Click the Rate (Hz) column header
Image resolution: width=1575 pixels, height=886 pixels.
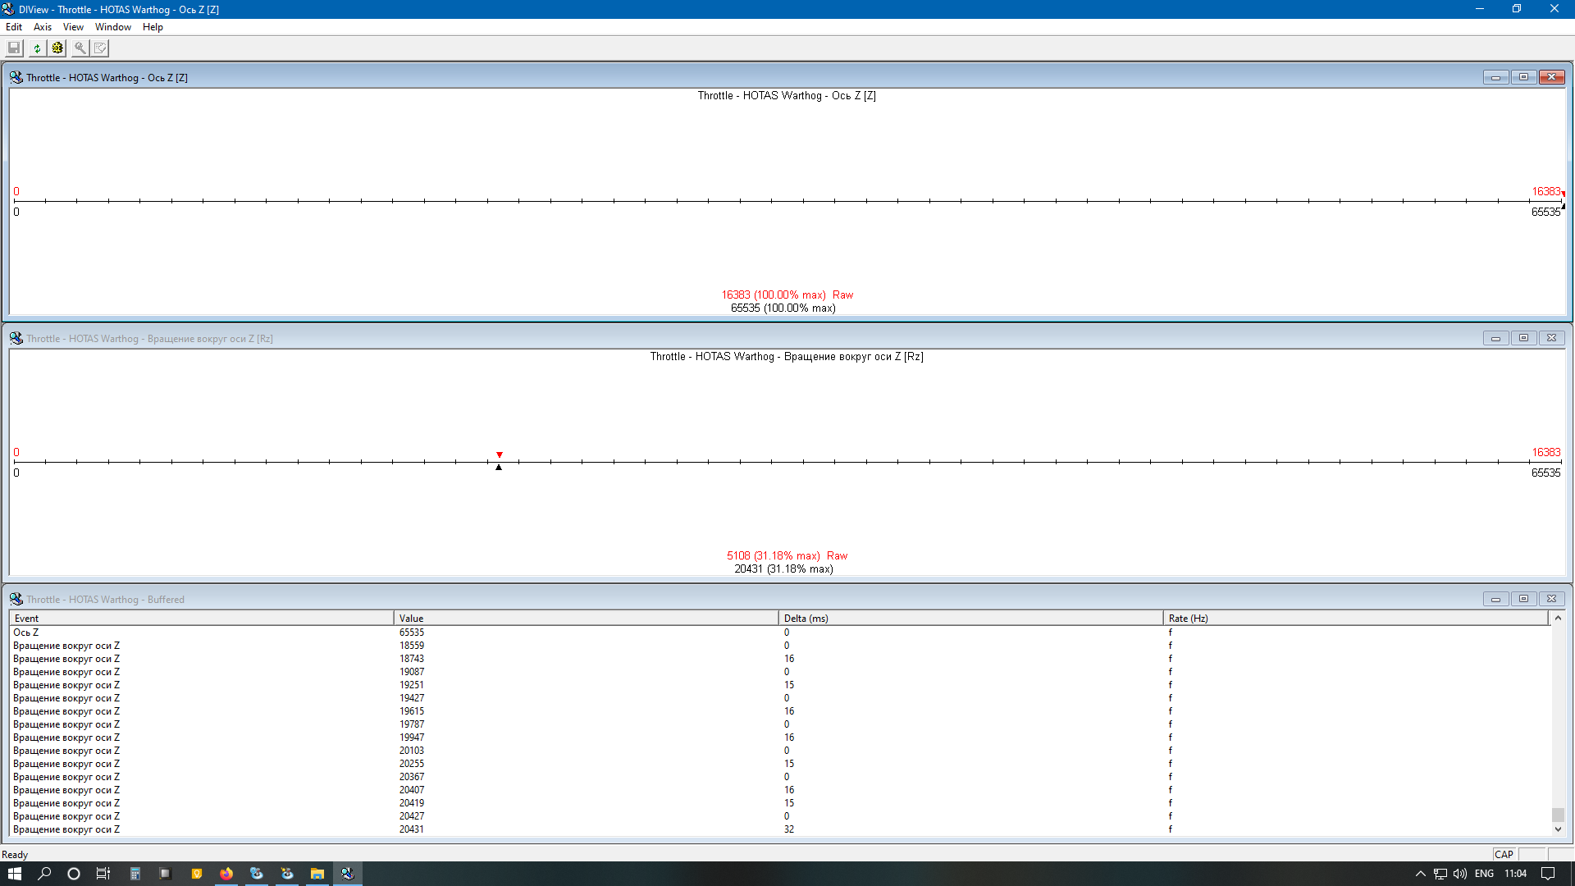1355,618
